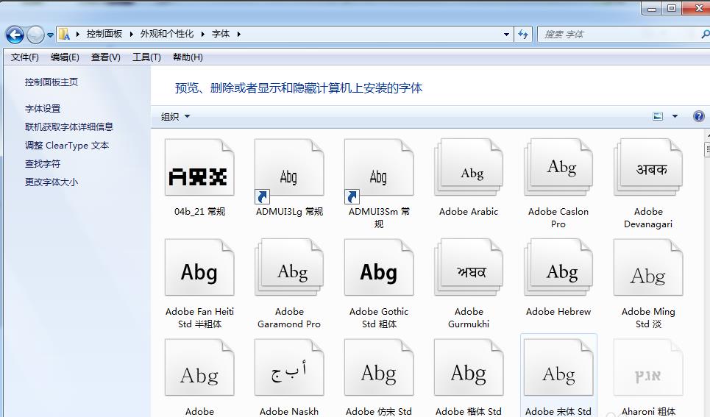Open the view options dropdown arrow
This screenshot has height=417, width=710.
675,116
